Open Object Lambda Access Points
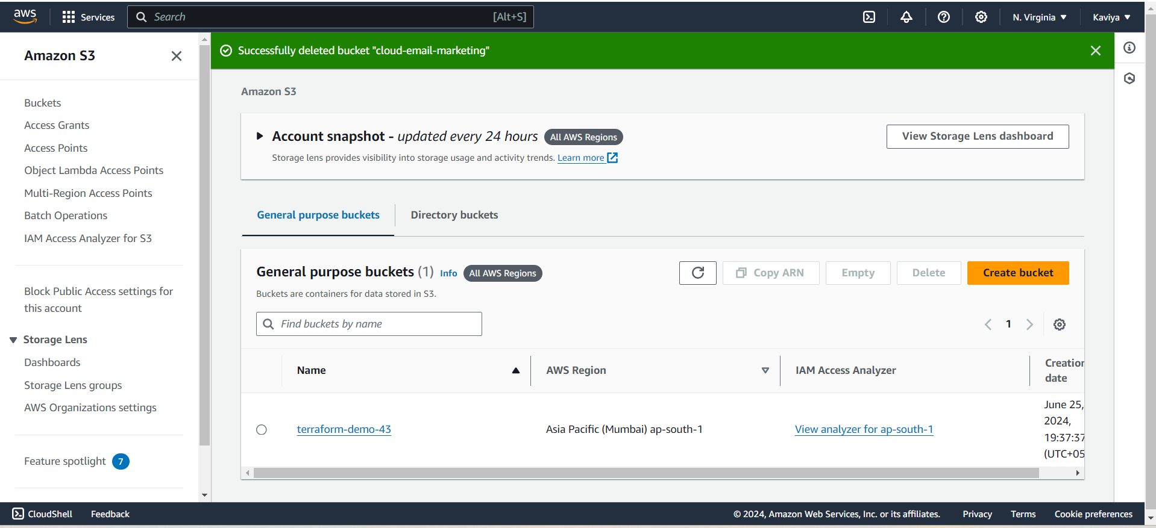This screenshot has height=528, width=1156. 94,170
